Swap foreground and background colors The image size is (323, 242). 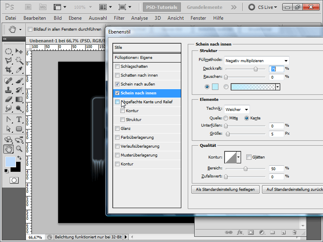tap(19, 158)
